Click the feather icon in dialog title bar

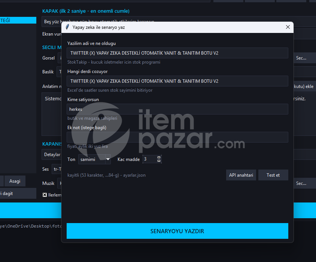67,27
